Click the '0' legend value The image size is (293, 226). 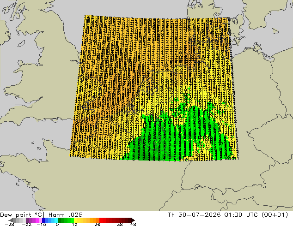coord(57,224)
